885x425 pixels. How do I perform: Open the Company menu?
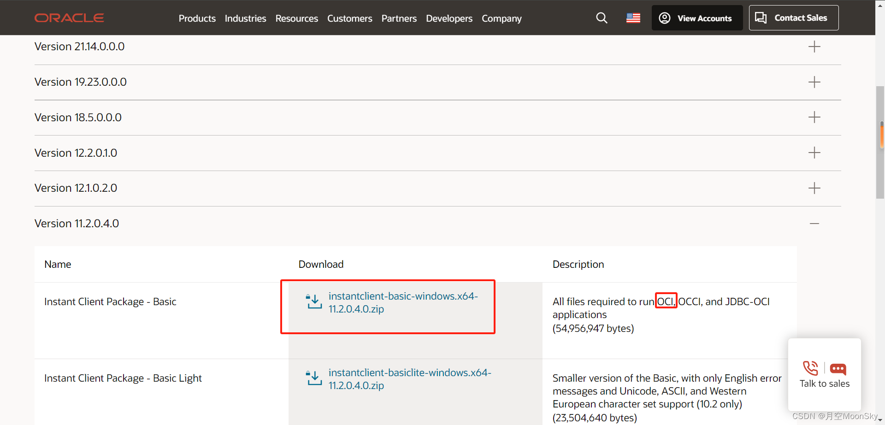(502, 18)
